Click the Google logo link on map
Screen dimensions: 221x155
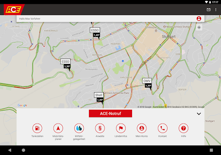[x=22, y=105]
